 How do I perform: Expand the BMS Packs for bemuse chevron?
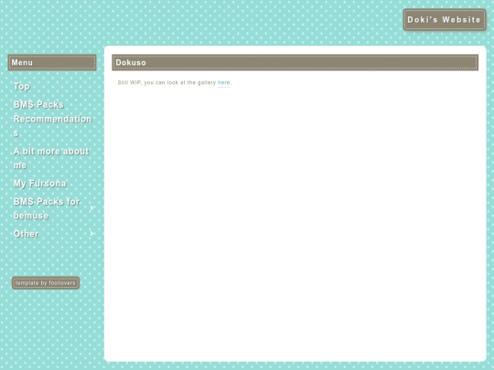tap(91, 208)
